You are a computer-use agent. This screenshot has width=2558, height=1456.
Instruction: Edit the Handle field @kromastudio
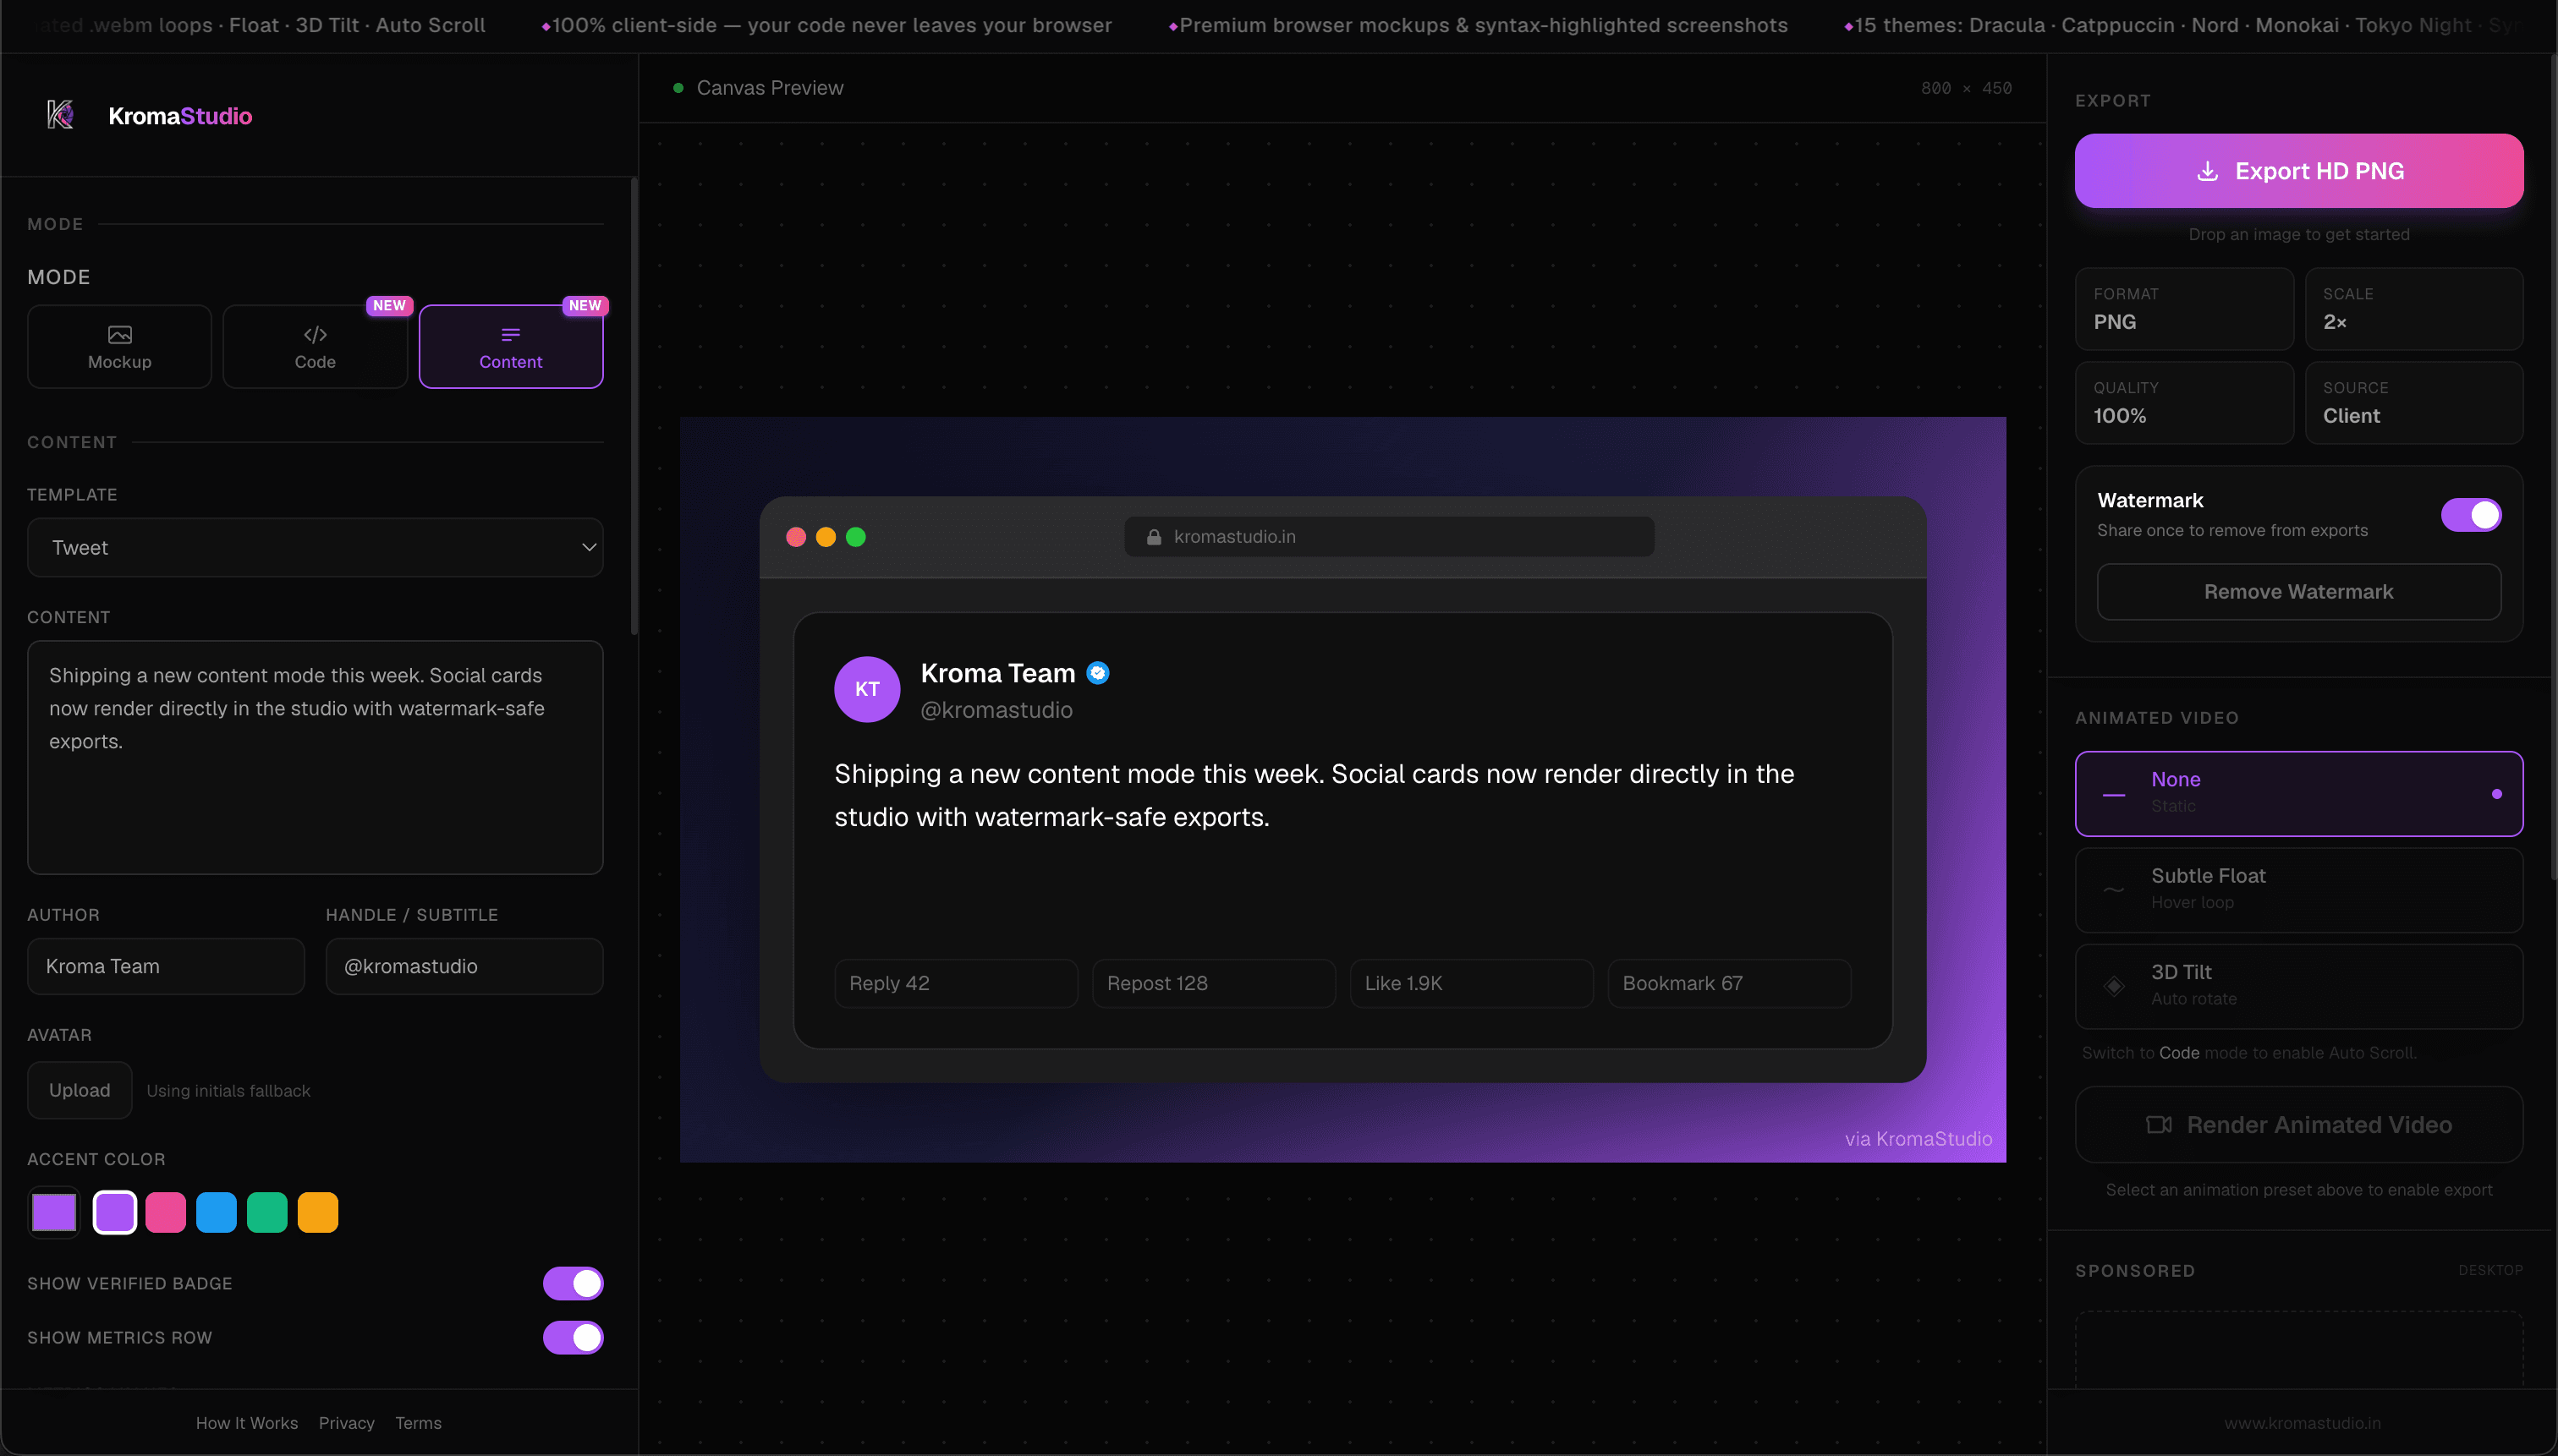464,967
